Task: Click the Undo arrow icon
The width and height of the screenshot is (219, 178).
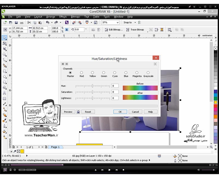Action: click(x=48, y=22)
